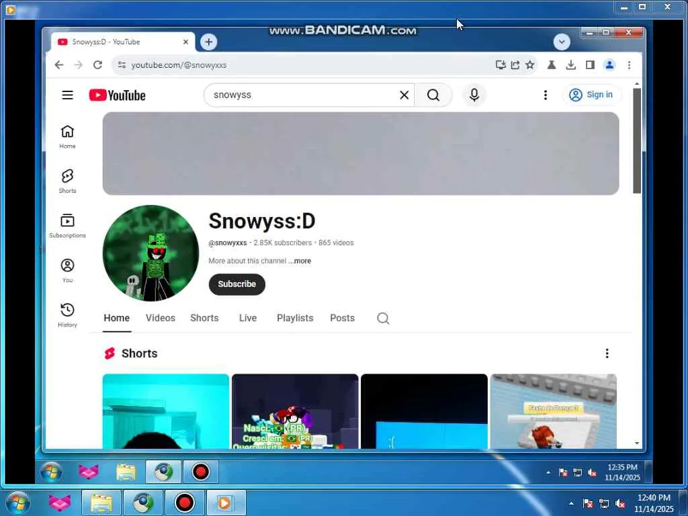Open History in the sidebar
Image resolution: width=688 pixels, height=516 pixels.
coord(67,315)
